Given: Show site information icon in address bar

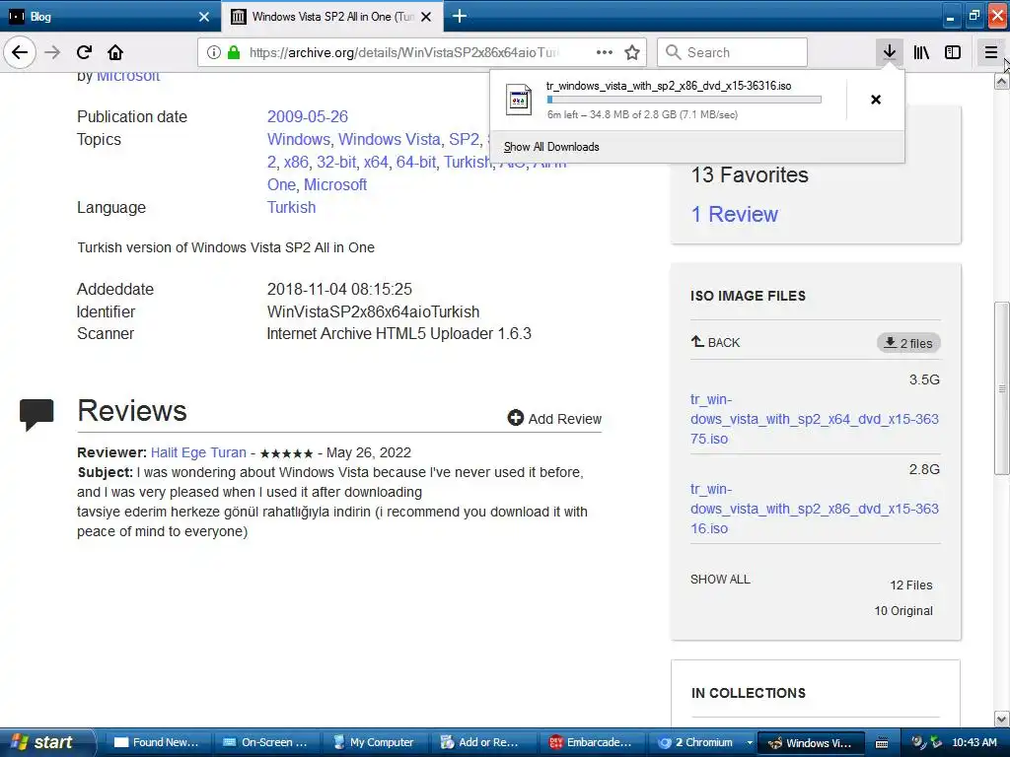Looking at the screenshot, I should pos(214,52).
